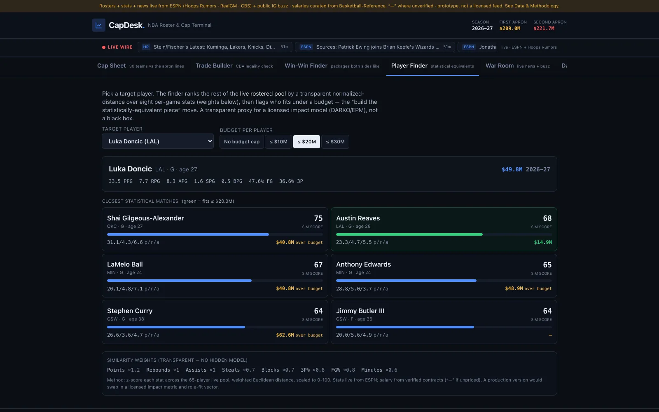This screenshot has width=659, height=412.
Task: Select the ≤ $20M budget option
Action: 306,142
